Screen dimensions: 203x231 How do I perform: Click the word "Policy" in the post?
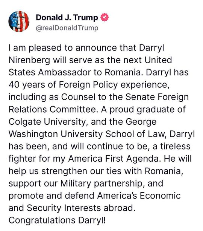point(105,85)
